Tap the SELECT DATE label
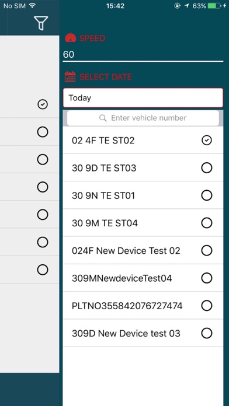 point(106,77)
